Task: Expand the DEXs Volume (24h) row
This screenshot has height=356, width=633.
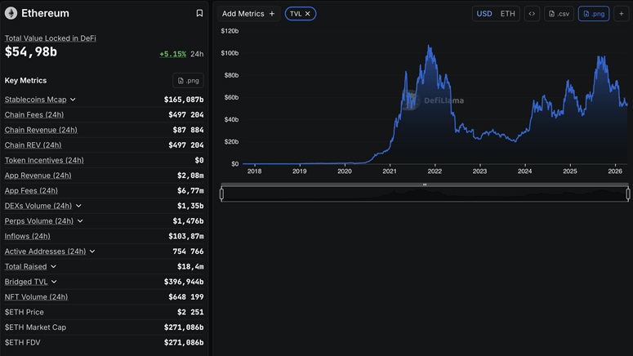Action: 78,206
